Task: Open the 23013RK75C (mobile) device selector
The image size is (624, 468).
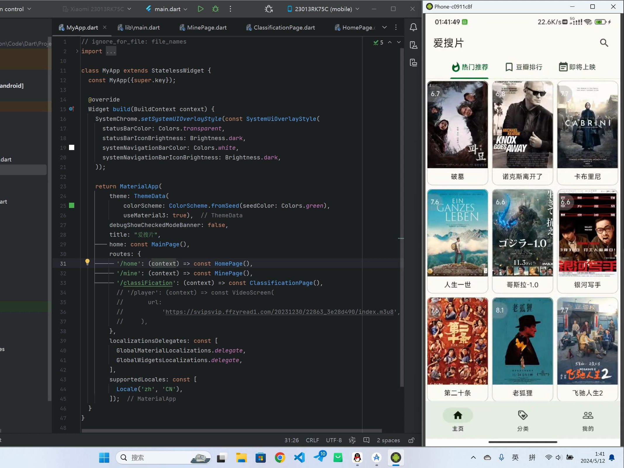Action: [323, 9]
